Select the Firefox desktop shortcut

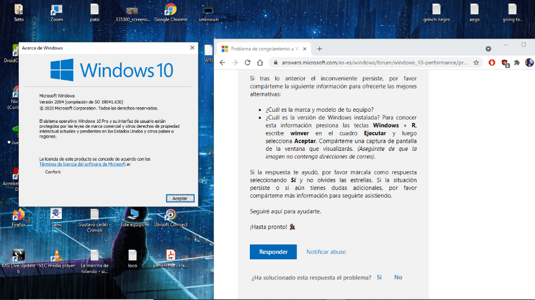click(x=18, y=218)
